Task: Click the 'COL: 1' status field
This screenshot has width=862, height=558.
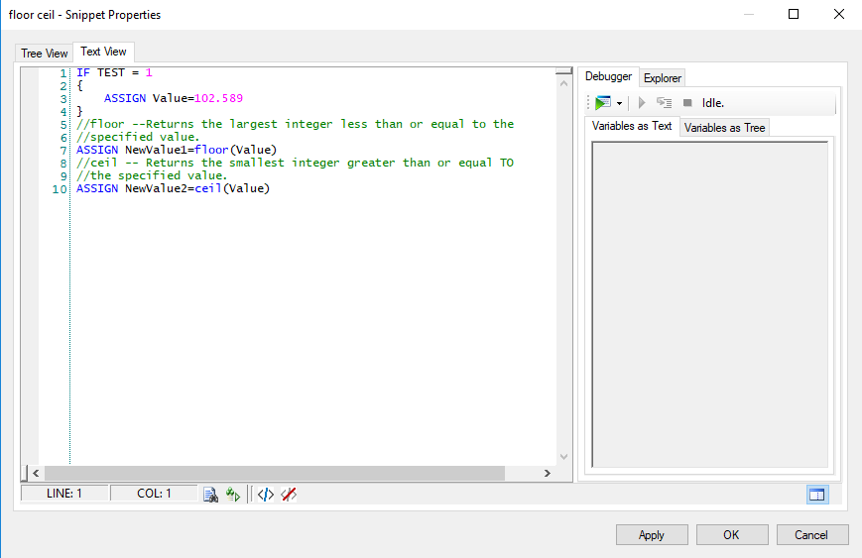Action: (154, 494)
